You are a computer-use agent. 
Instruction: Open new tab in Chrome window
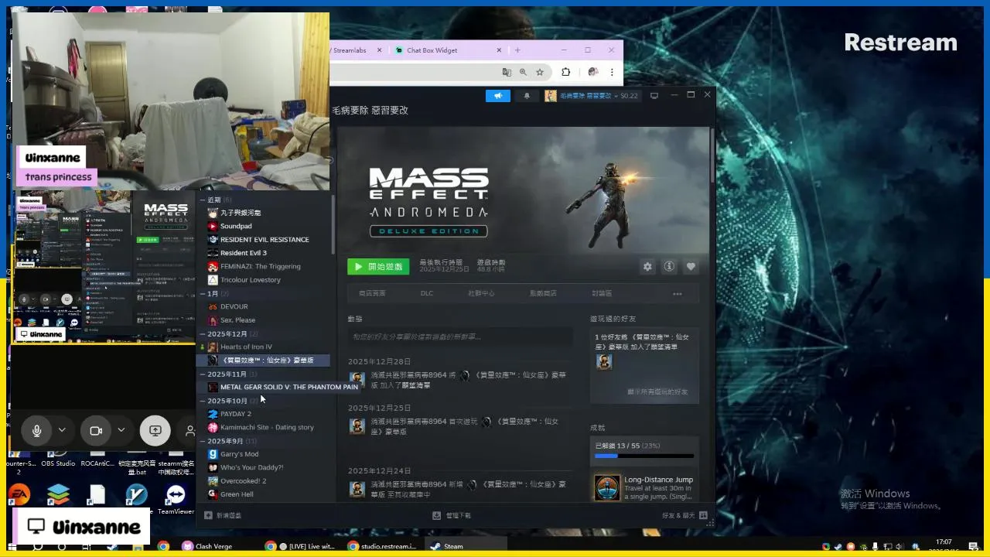click(517, 50)
